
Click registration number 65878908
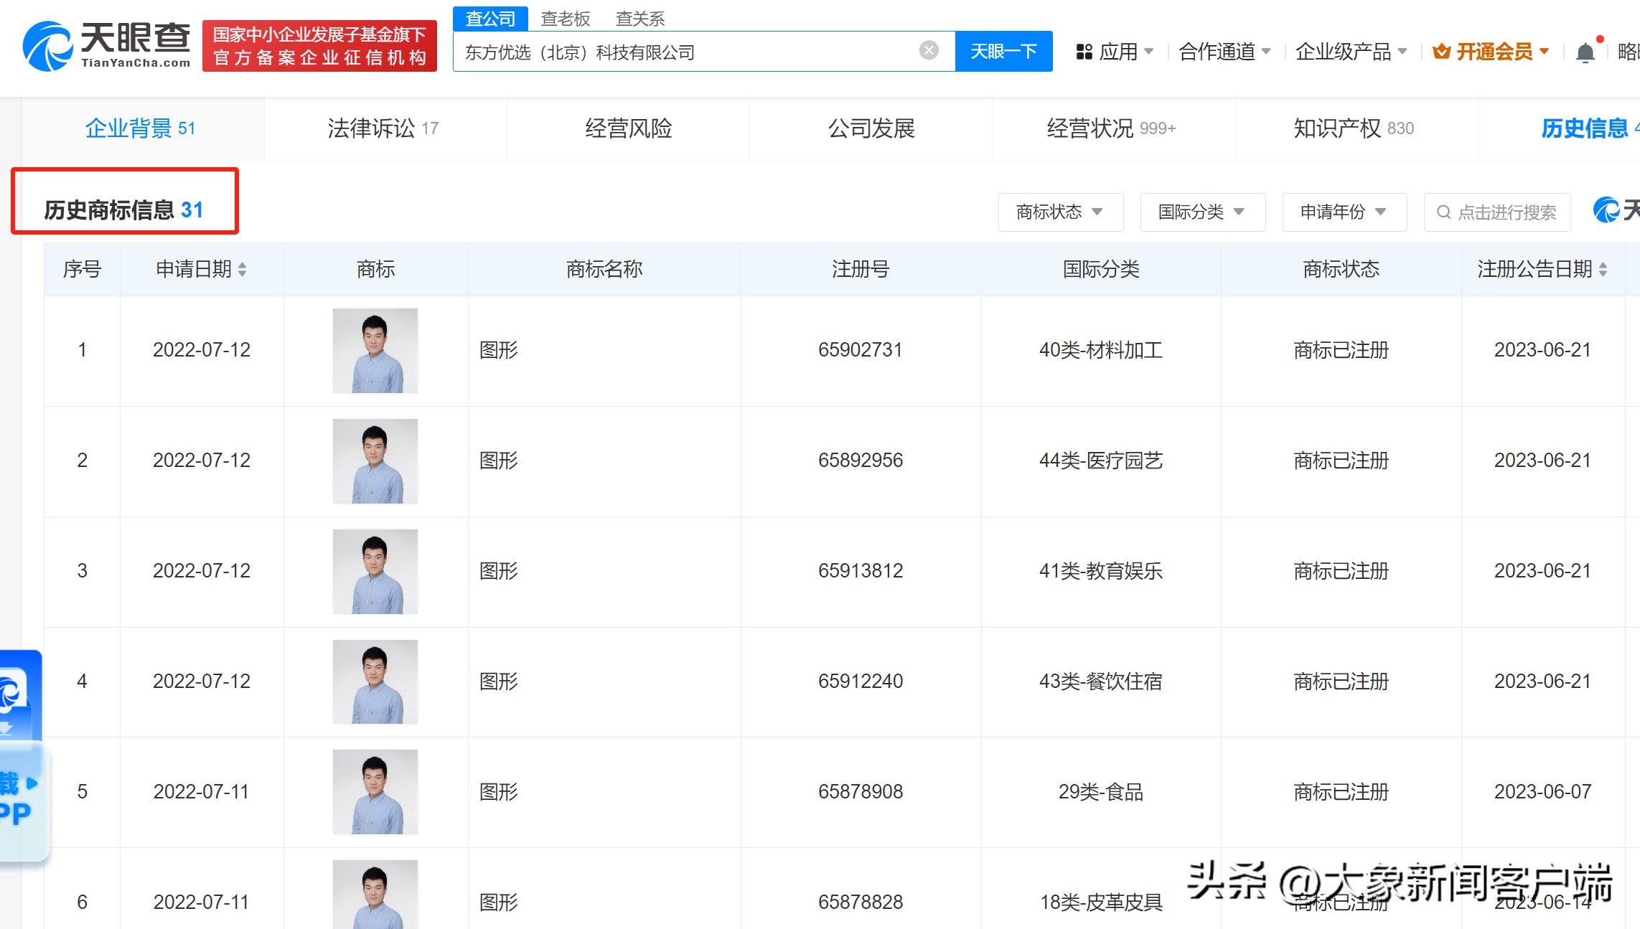click(861, 792)
